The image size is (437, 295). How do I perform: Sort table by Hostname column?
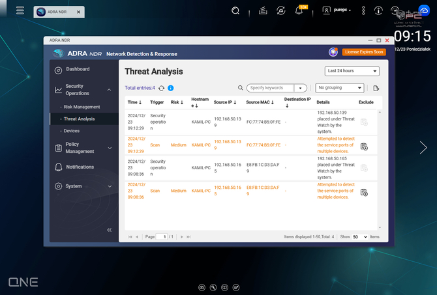[200, 102]
